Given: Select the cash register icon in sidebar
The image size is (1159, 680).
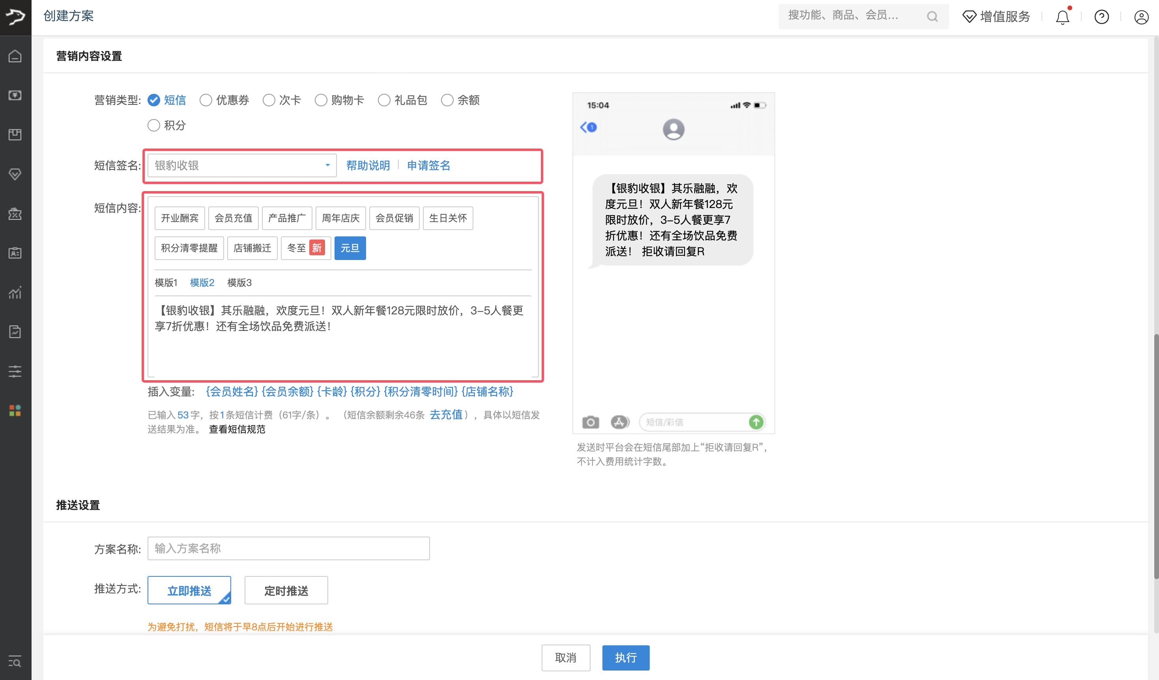Looking at the screenshot, I should (x=15, y=96).
